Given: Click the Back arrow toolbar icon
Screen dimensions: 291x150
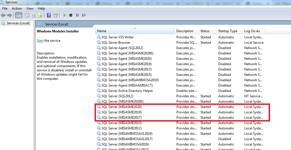Looking at the screenshot, I should point(3,15).
